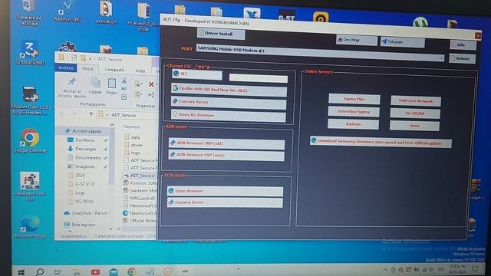This screenshot has width=491, height=276.
Task: Click the DriverBox Sigma button
Action: tap(354, 112)
